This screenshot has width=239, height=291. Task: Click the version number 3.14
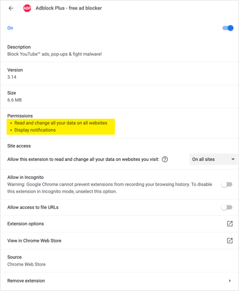(12, 77)
